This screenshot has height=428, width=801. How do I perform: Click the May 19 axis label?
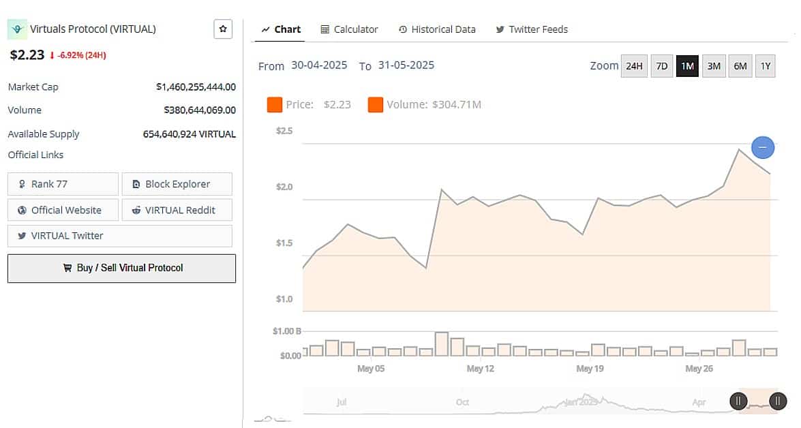pos(590,368)
